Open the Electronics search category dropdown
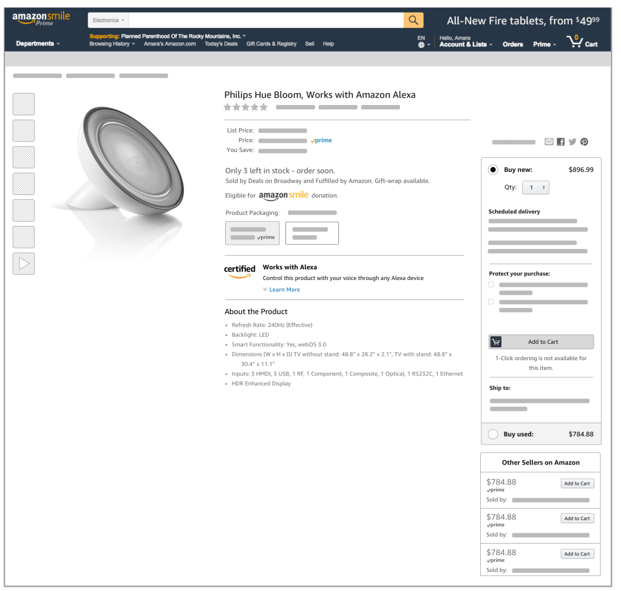 pos(109,20)
